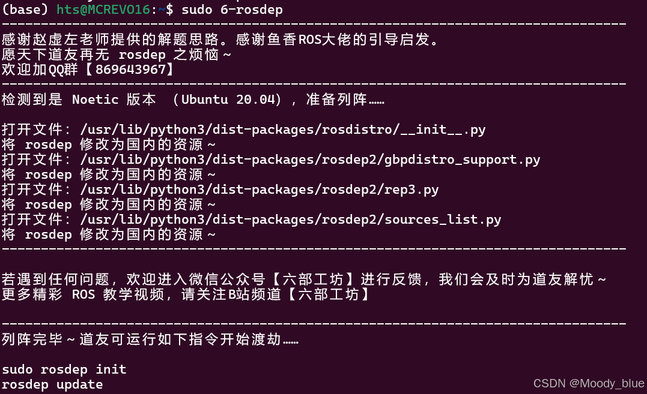Click the '列阵完毕' completion message
The image size is (647, 394).
(32, 339)
